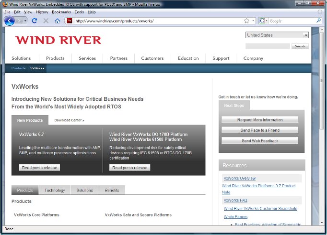Open the address bar history dropdown arrow
Image resolution: width=327 pixels, height=235 pixels.
coord(253,21)
